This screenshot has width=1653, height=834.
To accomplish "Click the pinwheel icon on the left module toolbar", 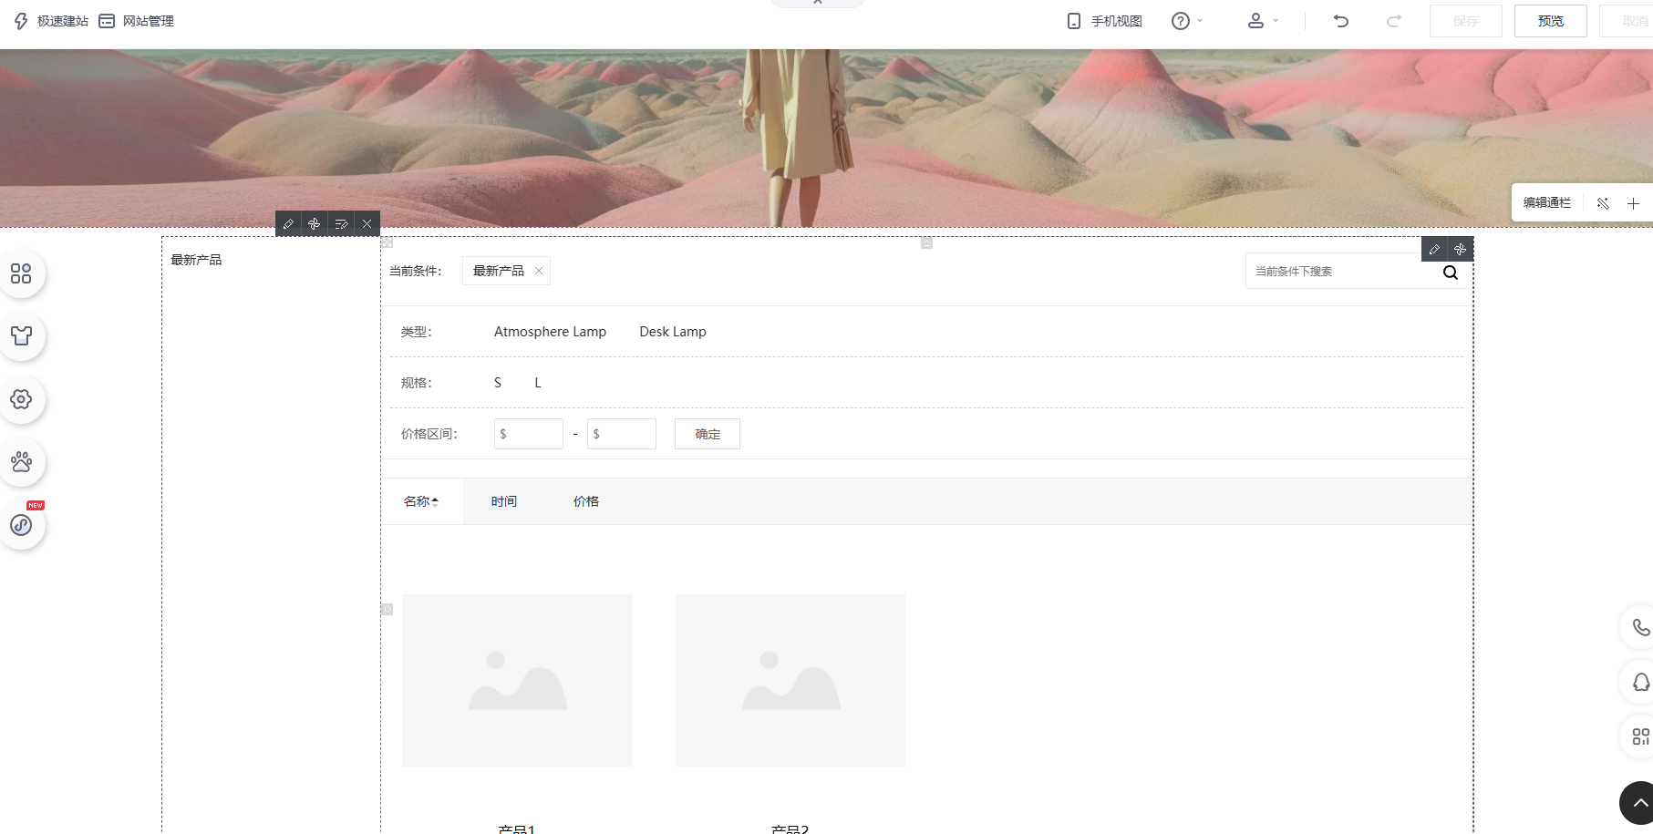I will click(315, 224).
